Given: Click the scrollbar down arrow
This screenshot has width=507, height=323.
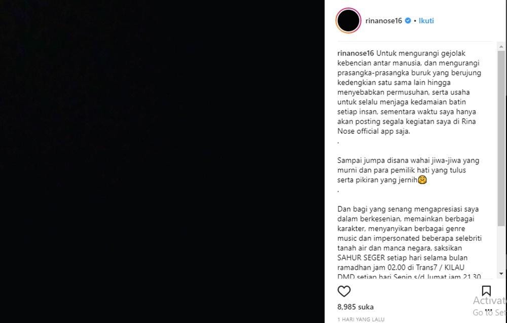Looking at the screenshot, I should click(x=501, y=274).
